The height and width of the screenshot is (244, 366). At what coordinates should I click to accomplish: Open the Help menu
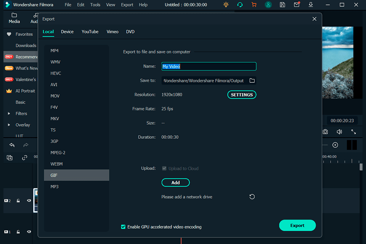(x=143, y=5)
